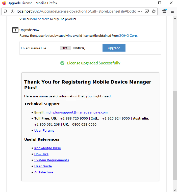Open the User Forums link
The height and width of the screenshot is (192, 177).
click(44, 131)
